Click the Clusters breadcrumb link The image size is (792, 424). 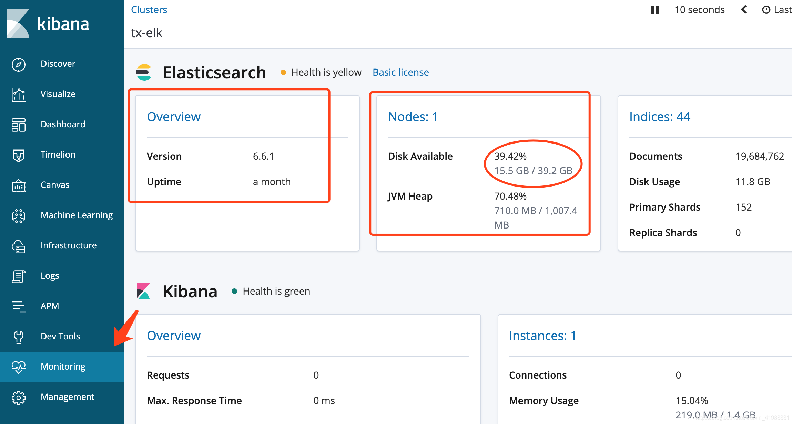(149, 10)
